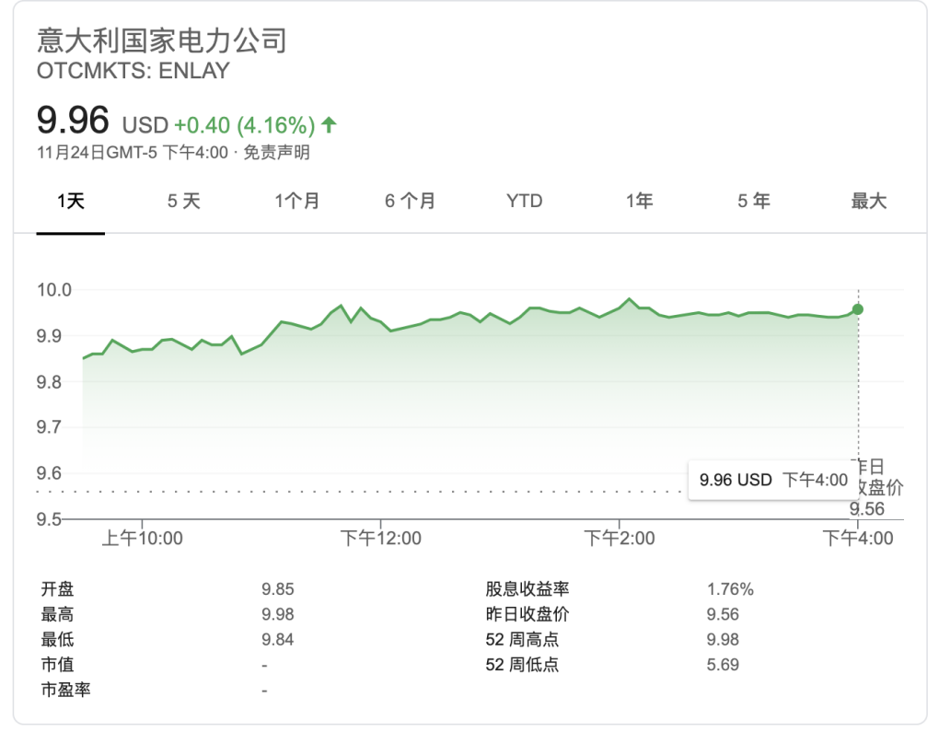Show the 6 个月 chart range
Viewport: 939px width, 732px height.
[411, 202]
